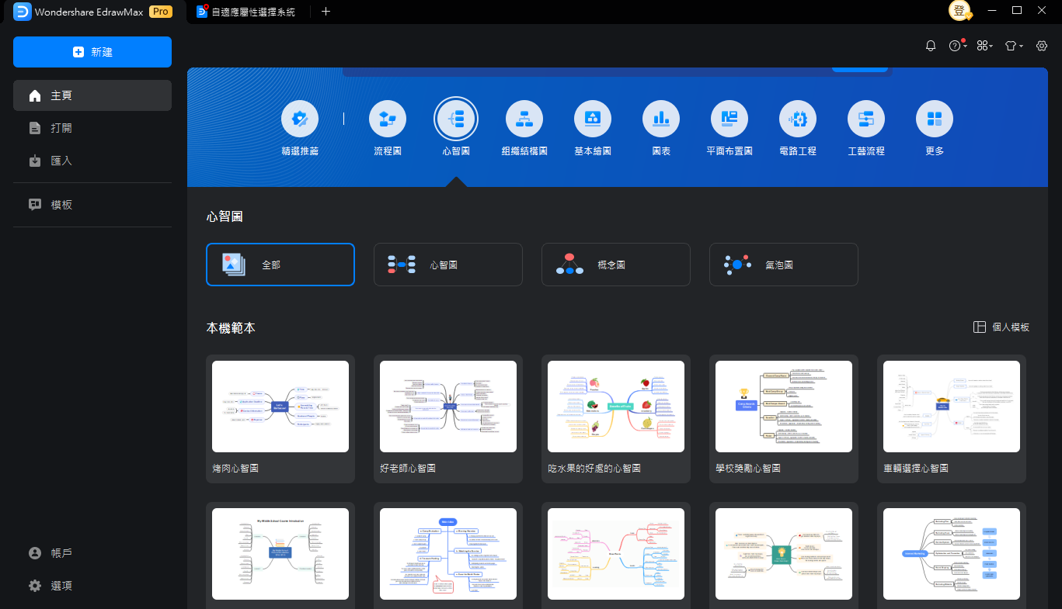Expand the help question mark dropdown
The image size is (1062, 609).
tap(957, 46)
